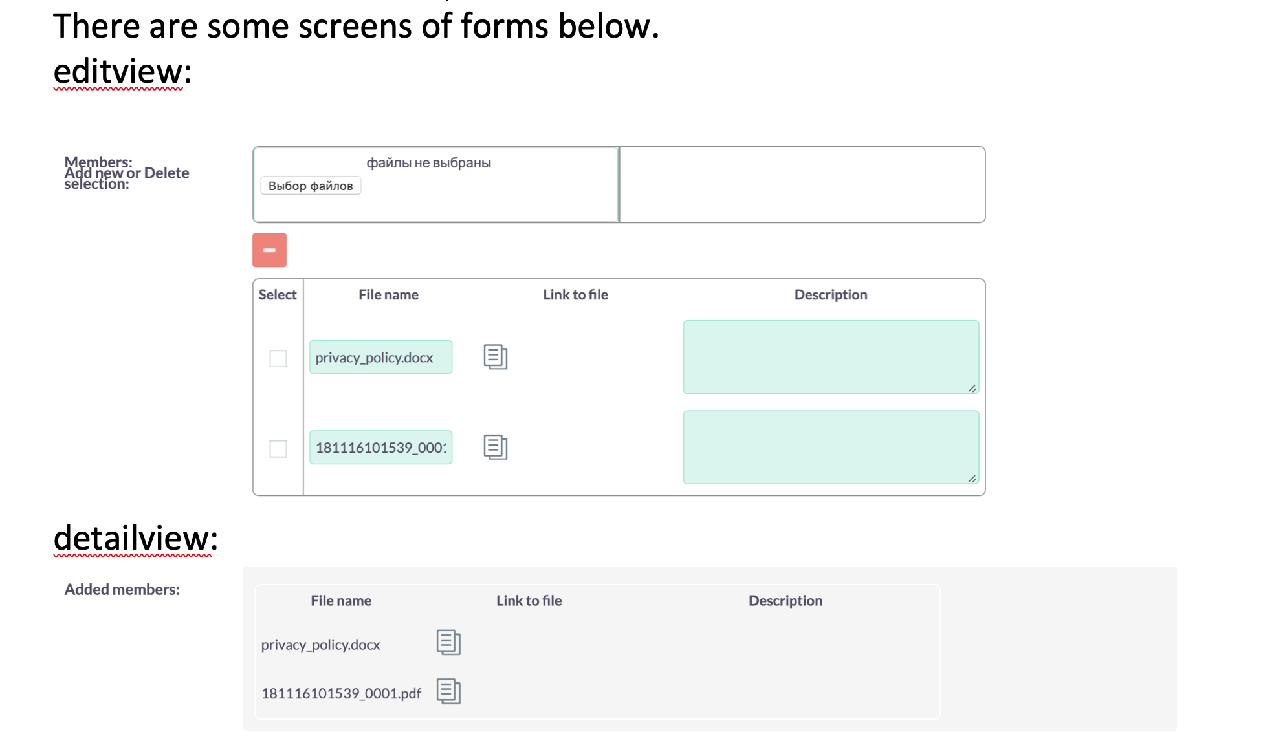Click the "Select" column header
The height and width of the screenshot is (745, 1285).
pyautogui.click(x=278, y=295)
